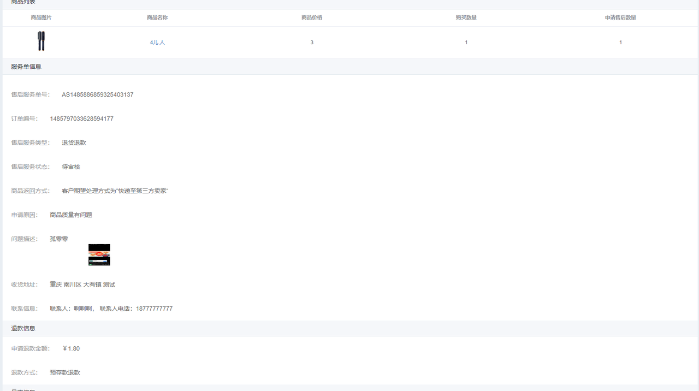699x391 pixels.
Task: Select the address 重庆 南川区 大有镇 测试
Action: pyautogui.click(x=82, y=285)
